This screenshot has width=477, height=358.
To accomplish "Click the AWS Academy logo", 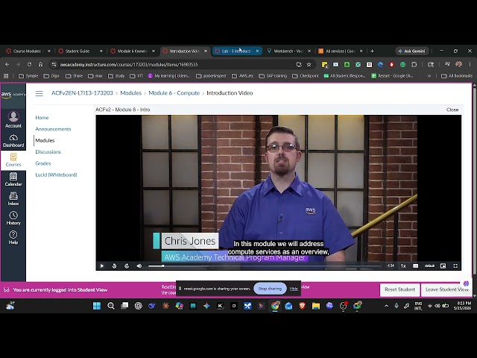I will pos(13,95).
